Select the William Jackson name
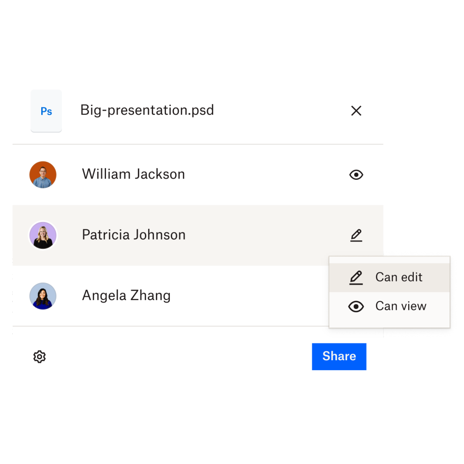 coord(133,174)
